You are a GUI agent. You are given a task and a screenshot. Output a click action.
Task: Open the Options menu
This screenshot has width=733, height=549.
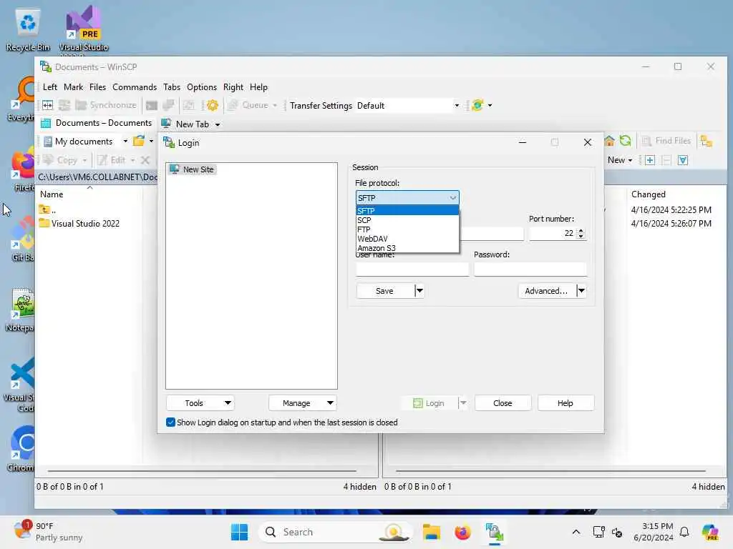pyautogui.click(x=201, y=87)
